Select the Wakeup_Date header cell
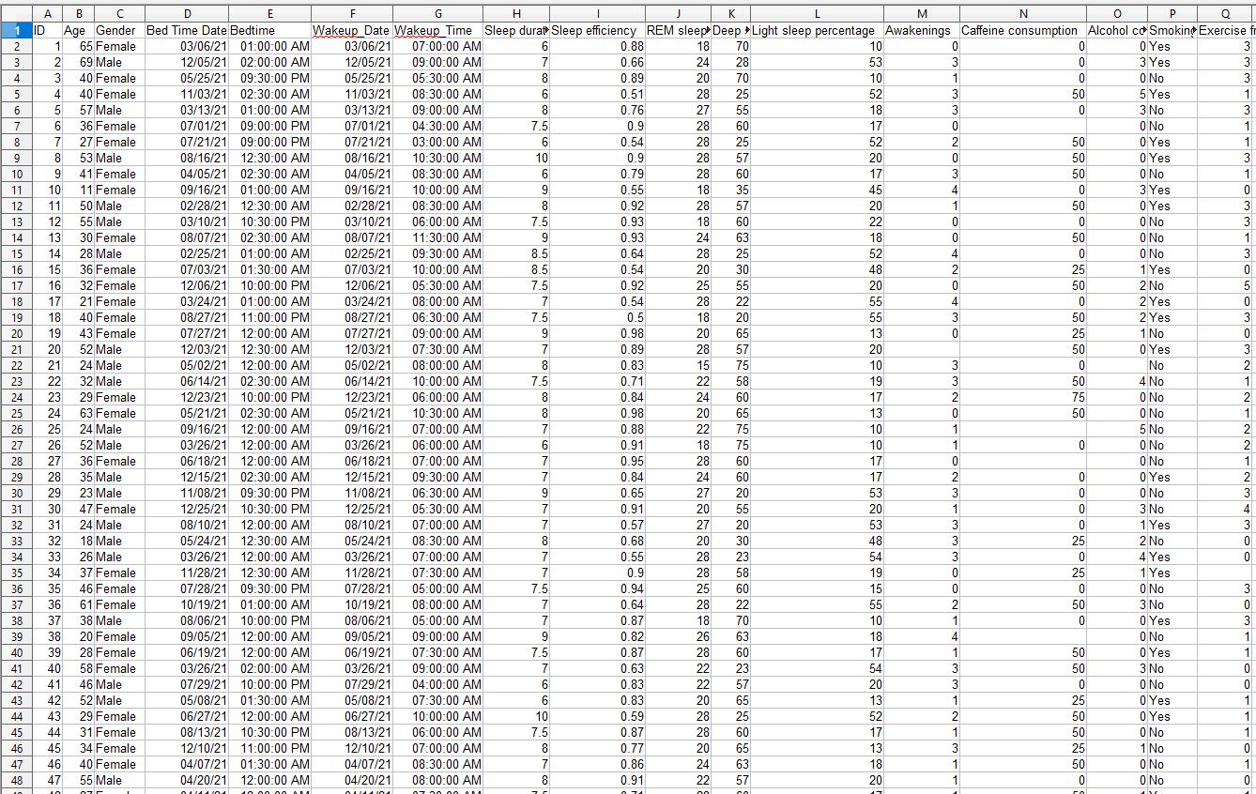The width and height of the screenshot is (1256, 794). coord(351,30)
